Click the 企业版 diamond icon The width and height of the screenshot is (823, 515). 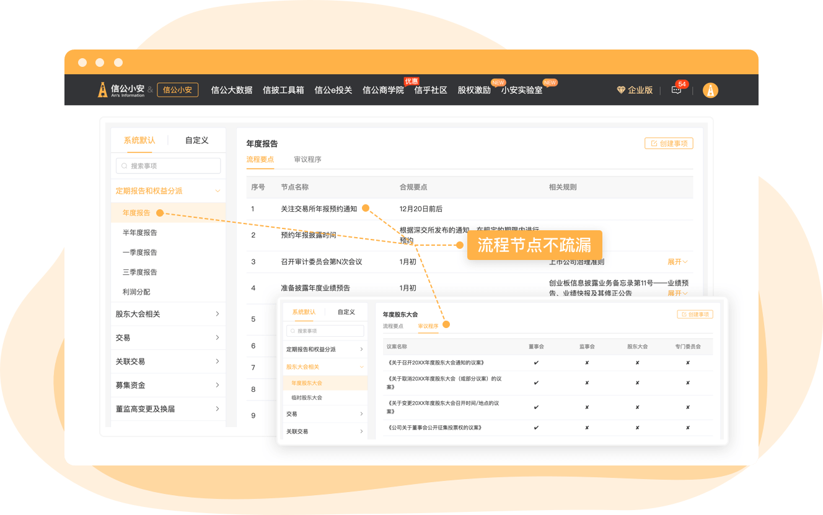[621, 90]
